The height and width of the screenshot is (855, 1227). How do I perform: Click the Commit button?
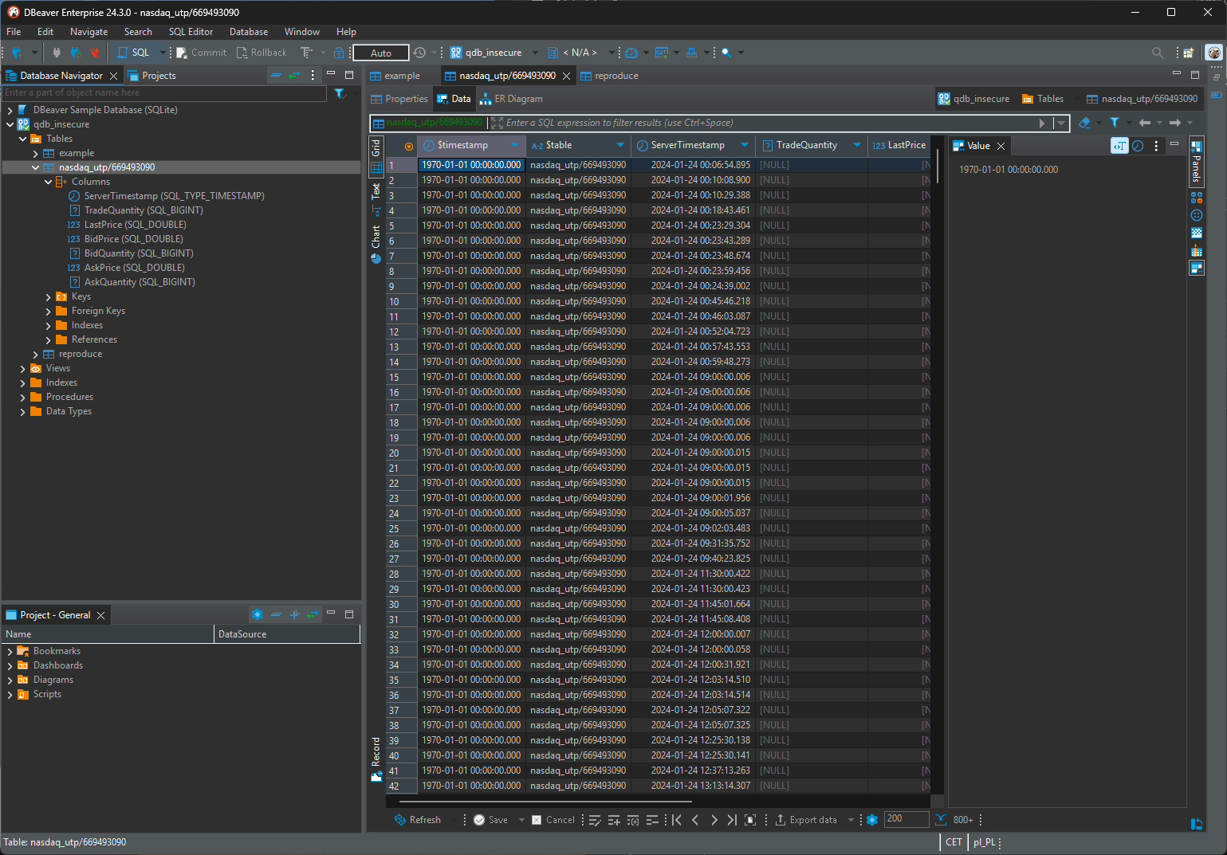pos(202,53)
